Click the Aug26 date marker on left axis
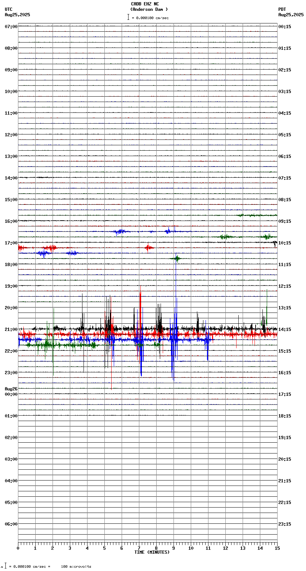Image resolution: width=306 pixels, height=571 pixels. 11,389
